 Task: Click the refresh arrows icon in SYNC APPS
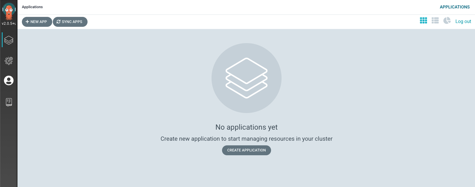click(x=58, y=22)
